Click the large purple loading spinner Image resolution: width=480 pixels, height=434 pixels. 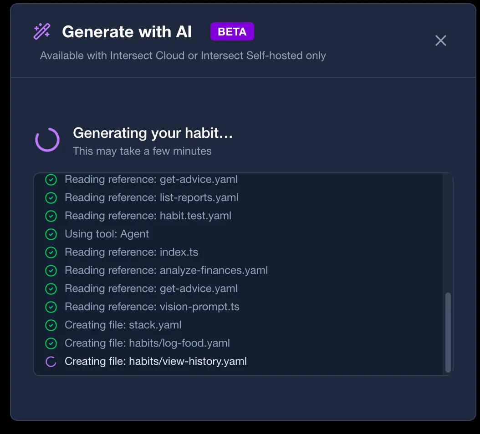[47, 140]
